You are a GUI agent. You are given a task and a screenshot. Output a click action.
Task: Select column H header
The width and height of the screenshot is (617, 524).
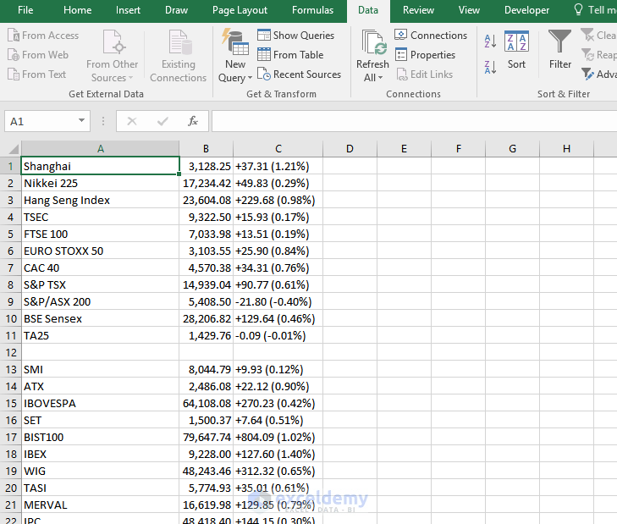coord(566,149)
